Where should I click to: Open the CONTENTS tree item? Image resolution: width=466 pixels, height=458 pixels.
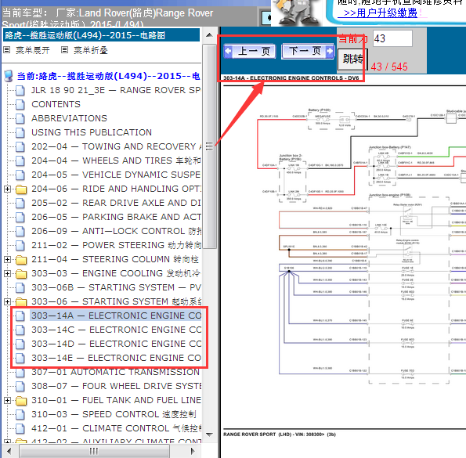(x=56, y=104)
